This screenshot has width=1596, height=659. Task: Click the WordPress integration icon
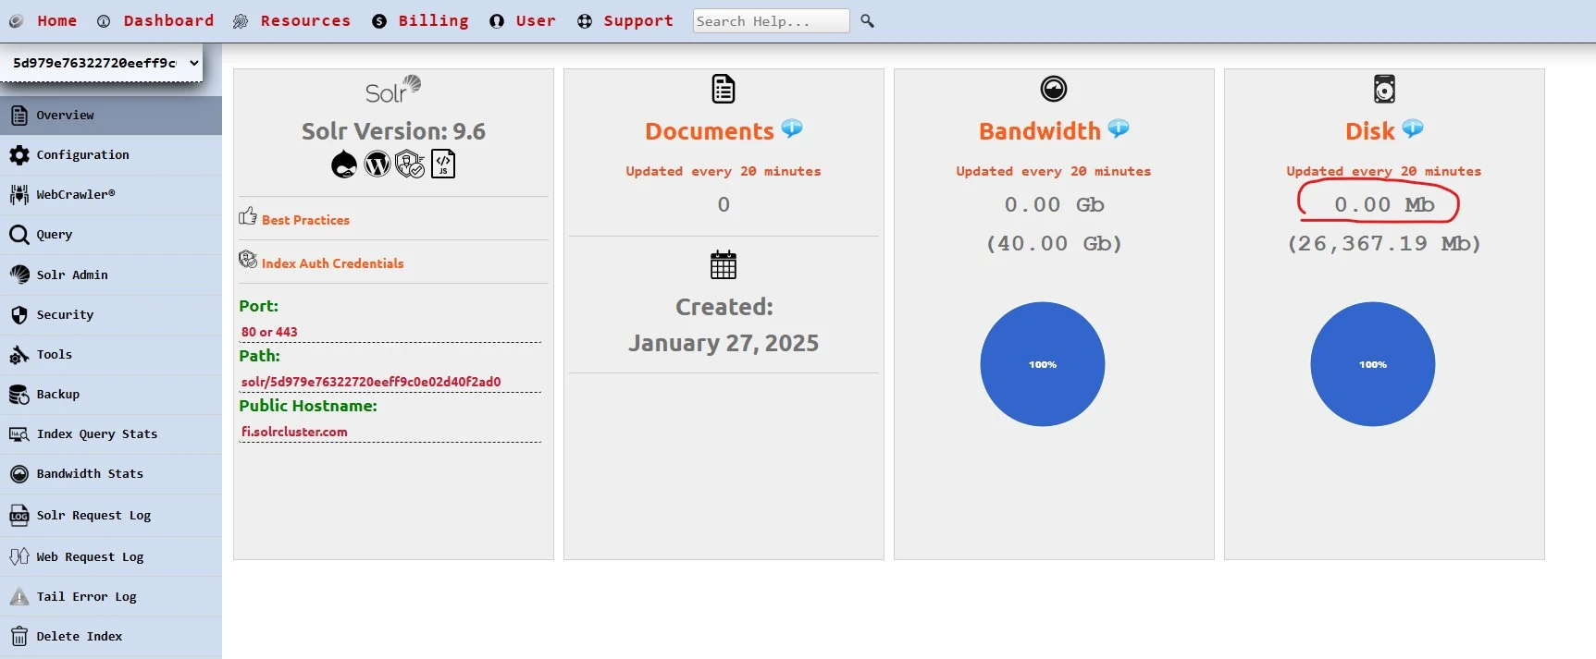[377, 165]
